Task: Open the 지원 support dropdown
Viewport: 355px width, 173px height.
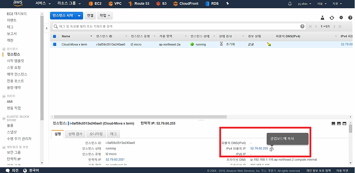Action: 337,4
